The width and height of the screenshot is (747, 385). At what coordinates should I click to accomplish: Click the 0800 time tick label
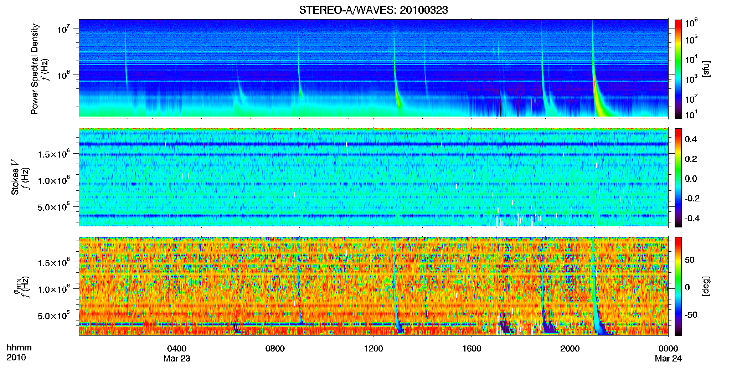point(275,348)
